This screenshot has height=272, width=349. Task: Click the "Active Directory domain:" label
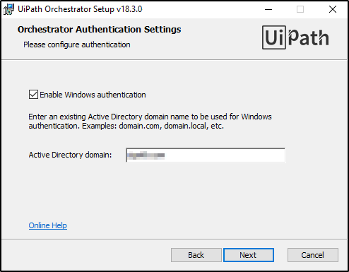click(70, 155)
